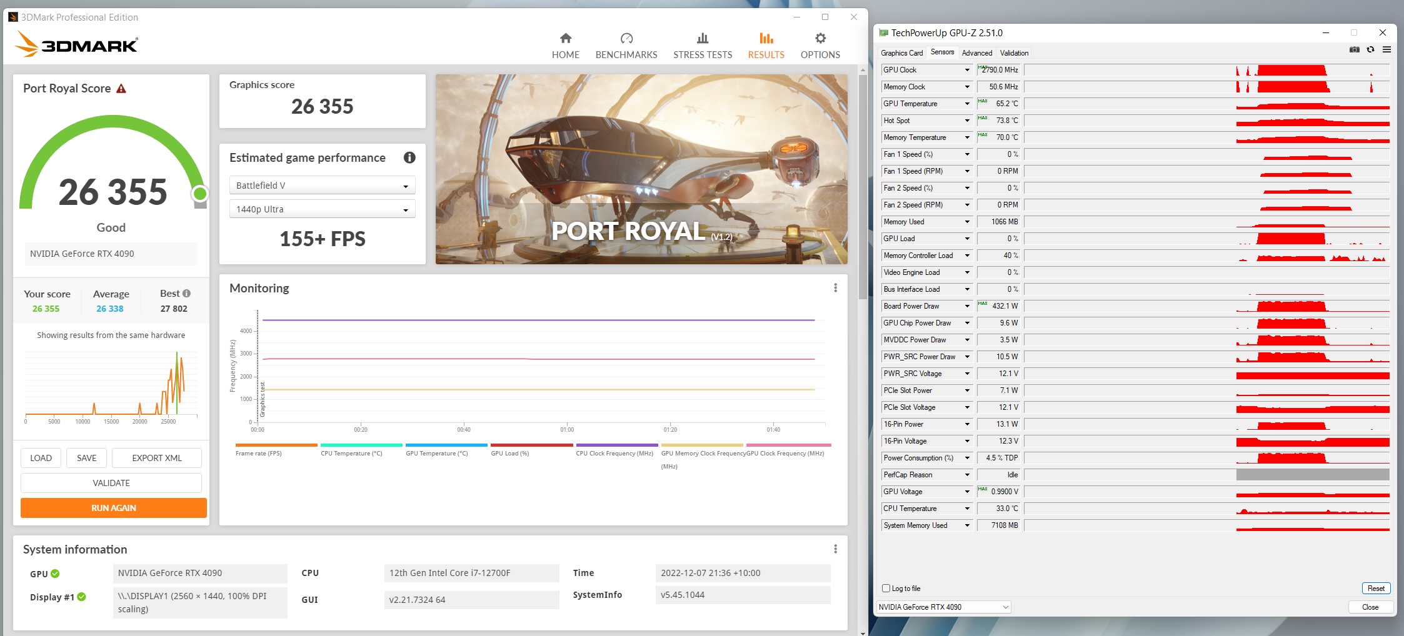Toggle the GPU Load (%) legend series
1404x636 pixels.
pos(531,450)
